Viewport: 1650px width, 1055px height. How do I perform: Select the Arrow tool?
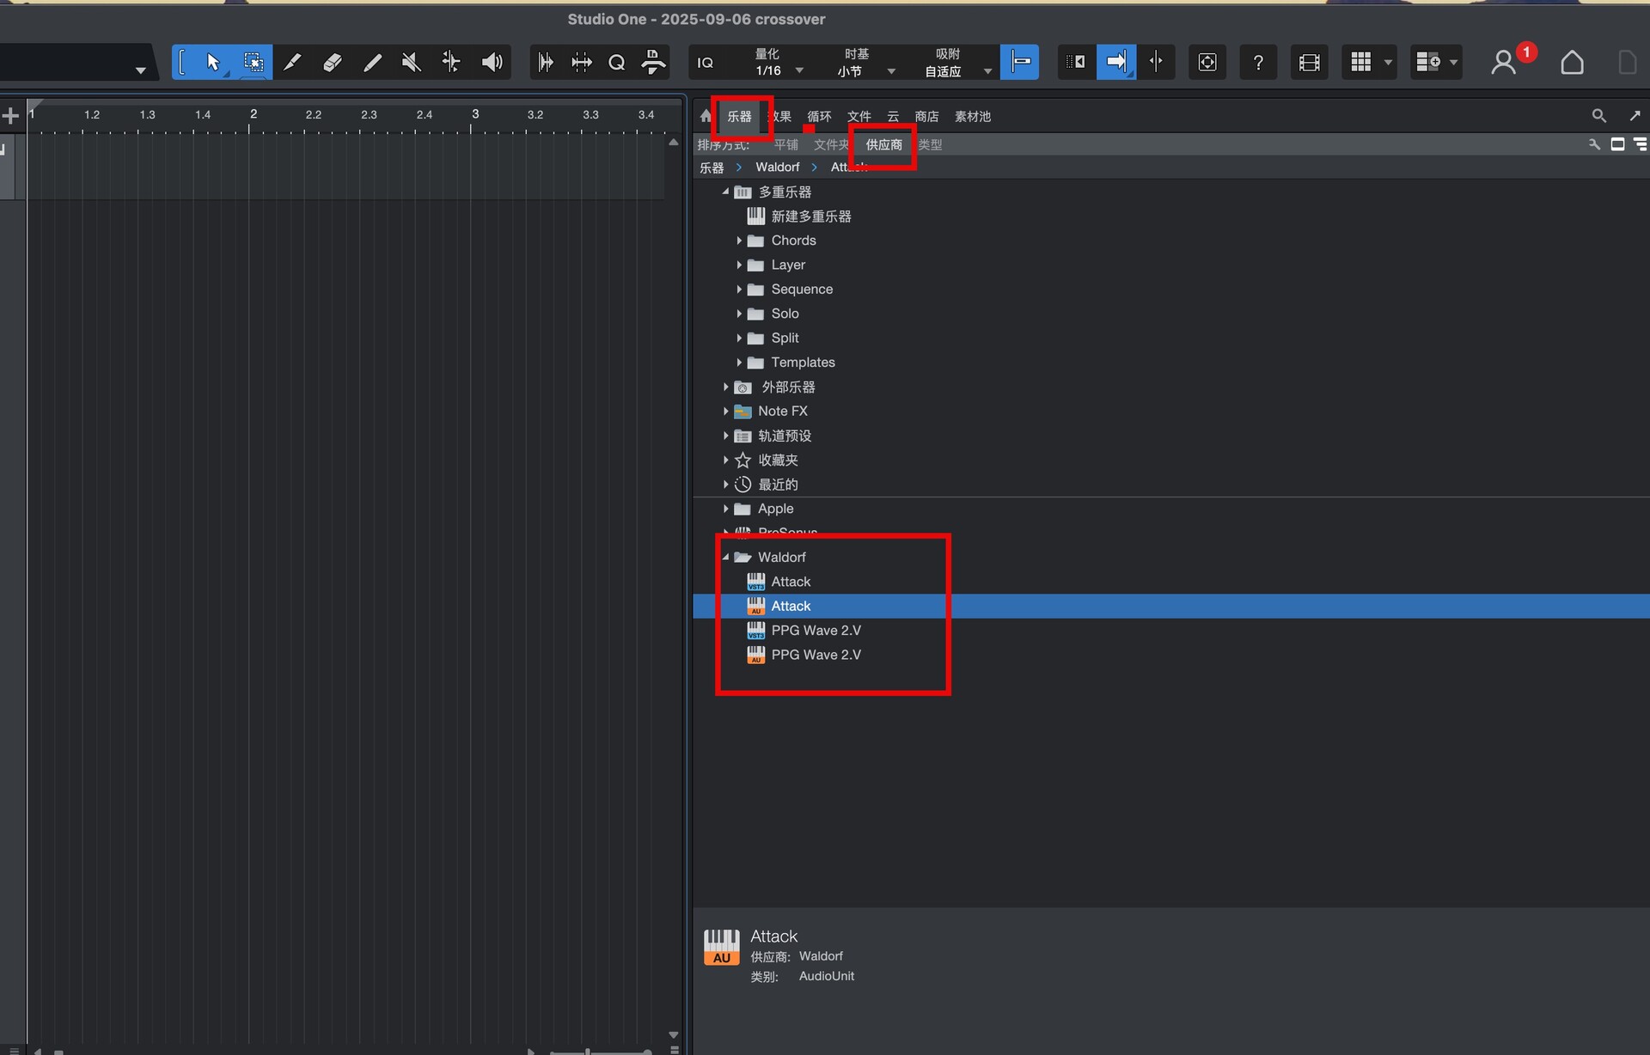pyautogui.click(x=213, y=62)
